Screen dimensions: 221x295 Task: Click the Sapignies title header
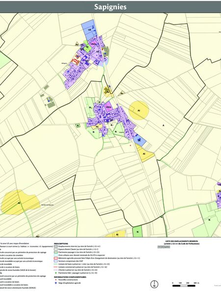110,7
